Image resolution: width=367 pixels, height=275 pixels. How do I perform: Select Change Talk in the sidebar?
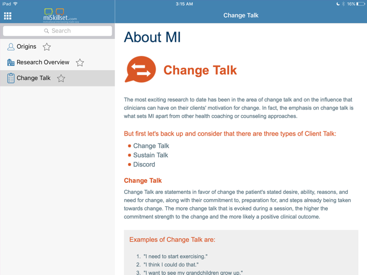coord(57,78)
